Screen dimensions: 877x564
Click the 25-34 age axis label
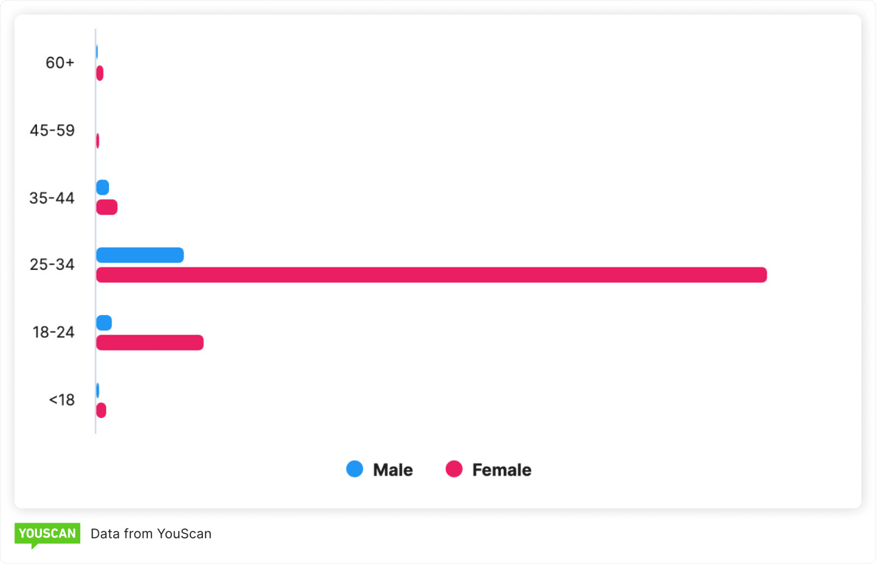(52, 265)
